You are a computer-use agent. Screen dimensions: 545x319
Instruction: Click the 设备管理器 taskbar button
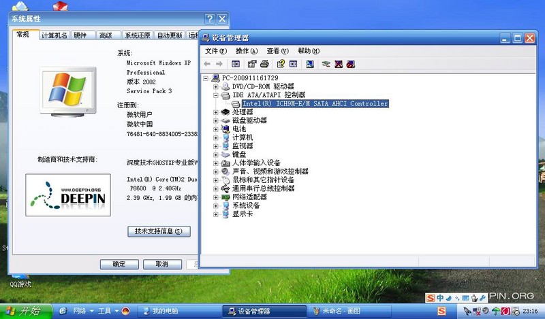264,311
